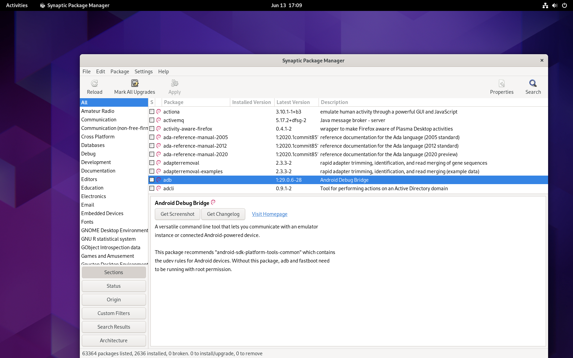Screen dimensions: 573x358
Task: Click Synaptic app icon in top bar
Action: (43, 5)
